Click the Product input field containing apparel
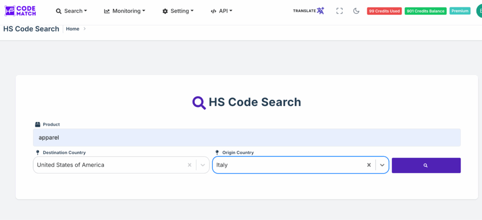The width and height of the screenshot is (482, 220). point(247,138)
